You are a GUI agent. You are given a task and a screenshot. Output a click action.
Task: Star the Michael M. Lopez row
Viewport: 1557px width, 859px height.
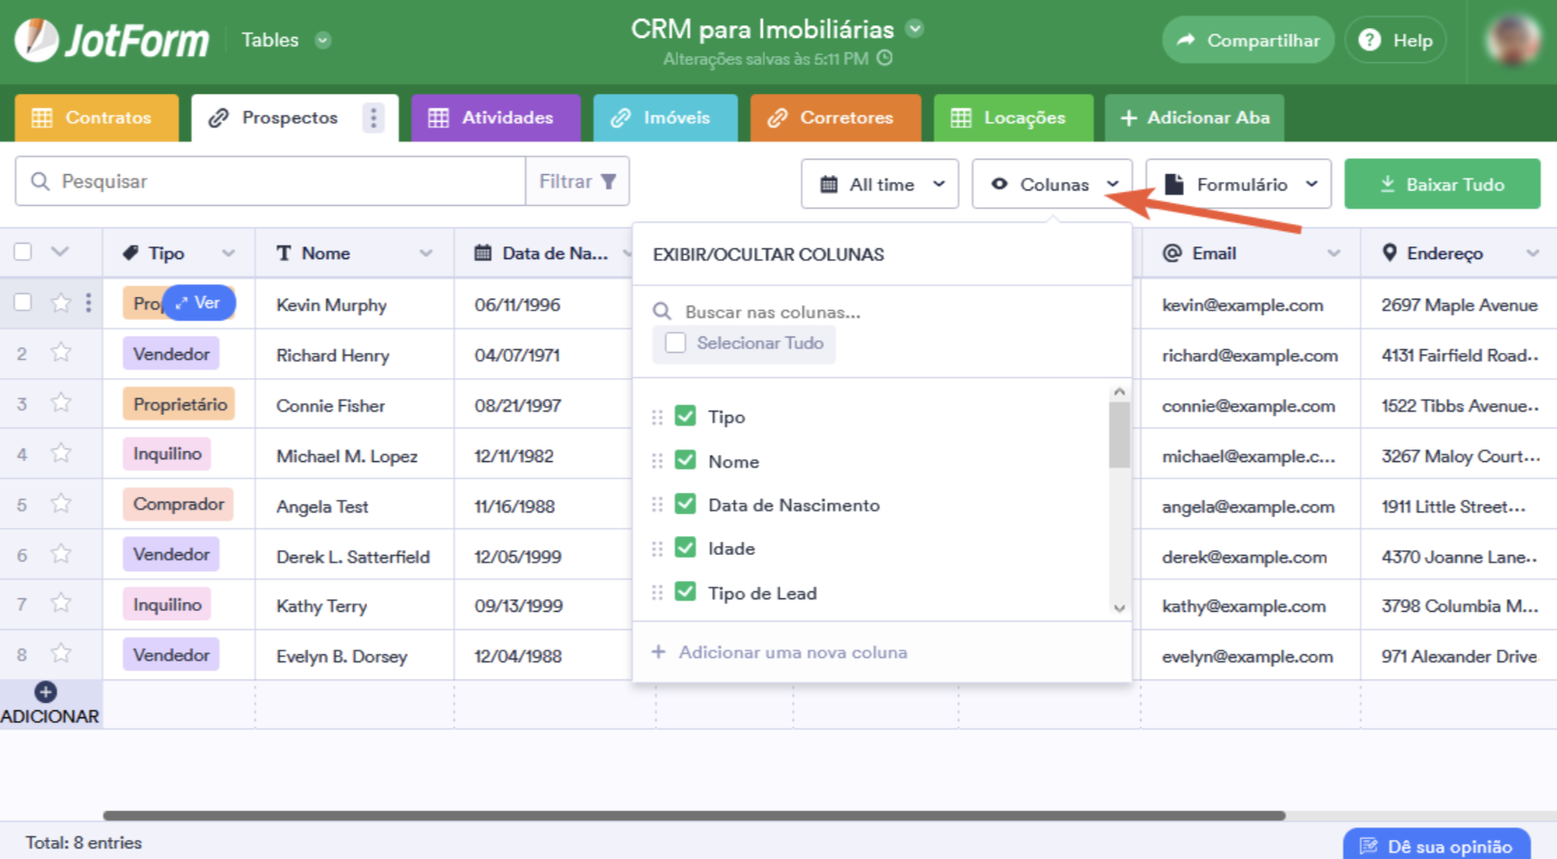pos(61,453)
